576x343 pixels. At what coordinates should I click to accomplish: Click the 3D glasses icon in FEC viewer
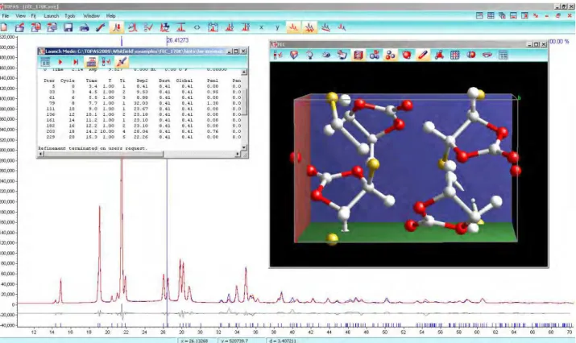(x=487, y=55)
